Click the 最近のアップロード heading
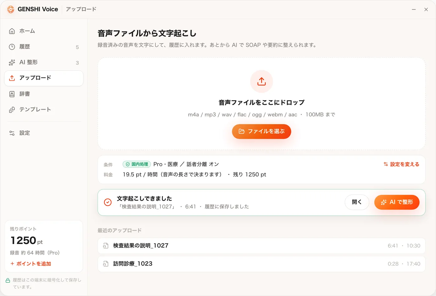The image size is (436, 296). click(120, 230)
